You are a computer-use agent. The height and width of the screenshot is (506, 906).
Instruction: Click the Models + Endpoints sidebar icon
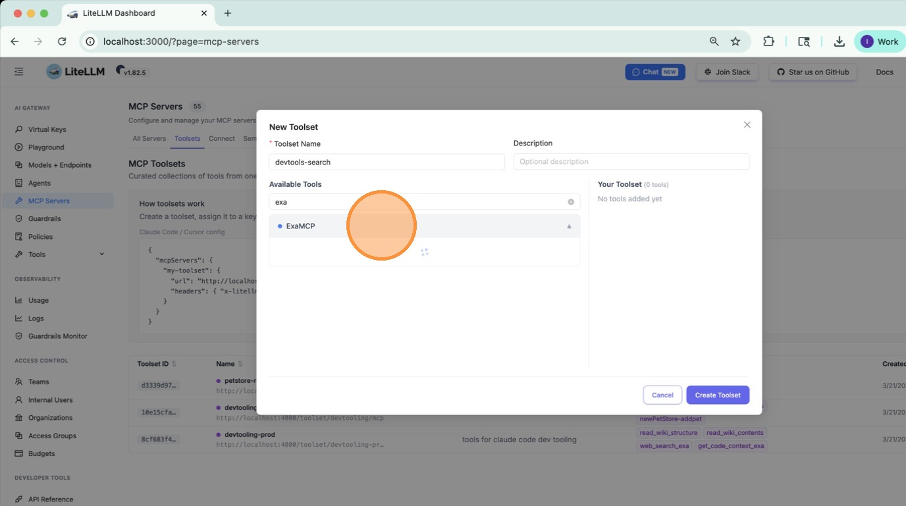[x=18, y=165]
